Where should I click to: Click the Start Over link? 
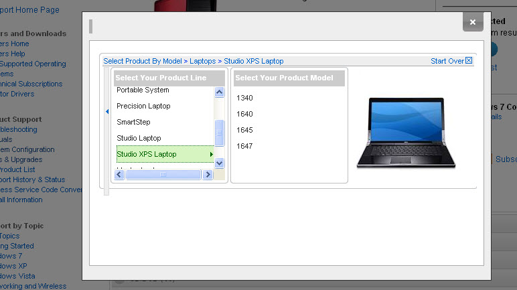(447, 61)
